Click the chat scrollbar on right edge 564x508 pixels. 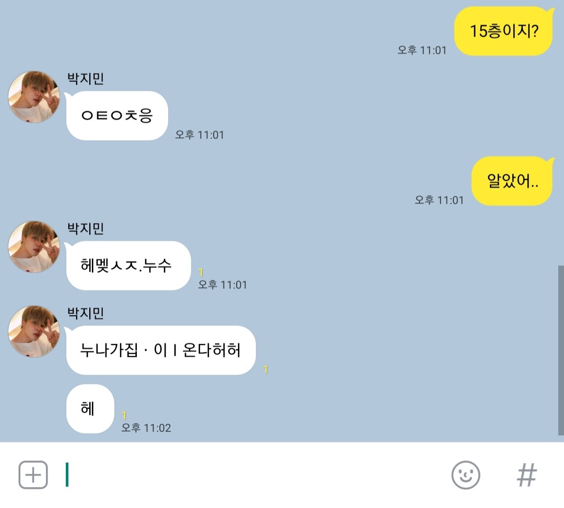[x=561, y=350]
